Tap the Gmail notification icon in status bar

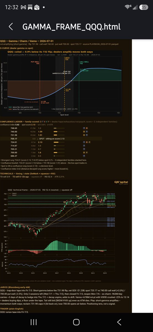pyautogui.click(x=23, y=7)
